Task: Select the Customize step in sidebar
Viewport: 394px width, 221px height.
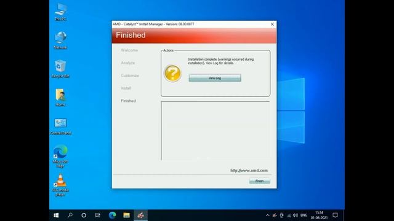Action: [x=130, y=76]
